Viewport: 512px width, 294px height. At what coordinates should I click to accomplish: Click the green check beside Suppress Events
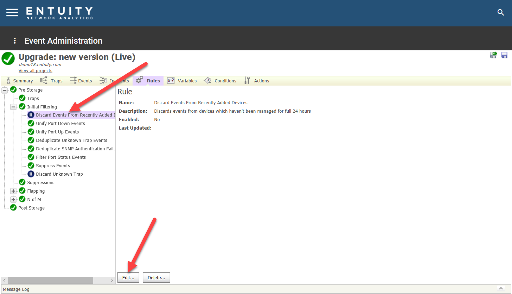point(31,165)
